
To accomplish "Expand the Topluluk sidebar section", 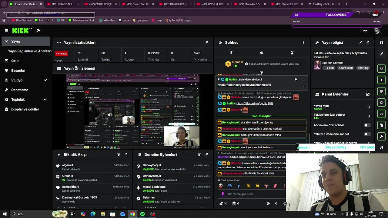I will click(45, 100).
